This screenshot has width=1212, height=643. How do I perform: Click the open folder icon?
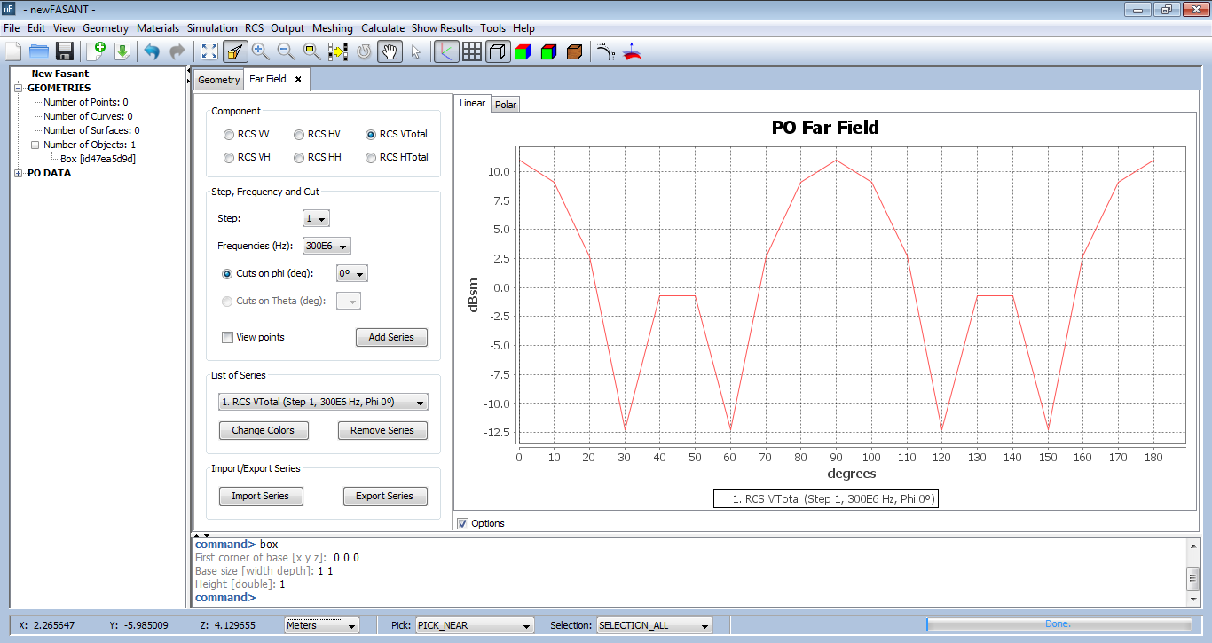[38, 51]
